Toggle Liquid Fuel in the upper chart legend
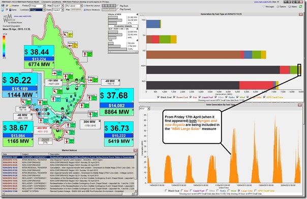 (x=200, y=97)
